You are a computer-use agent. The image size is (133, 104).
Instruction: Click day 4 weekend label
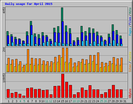20,101
